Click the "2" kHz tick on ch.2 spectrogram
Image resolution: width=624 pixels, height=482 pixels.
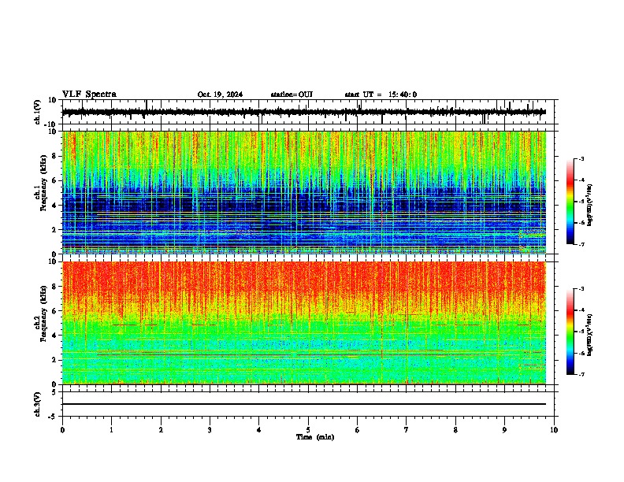[x=55, y=360]
